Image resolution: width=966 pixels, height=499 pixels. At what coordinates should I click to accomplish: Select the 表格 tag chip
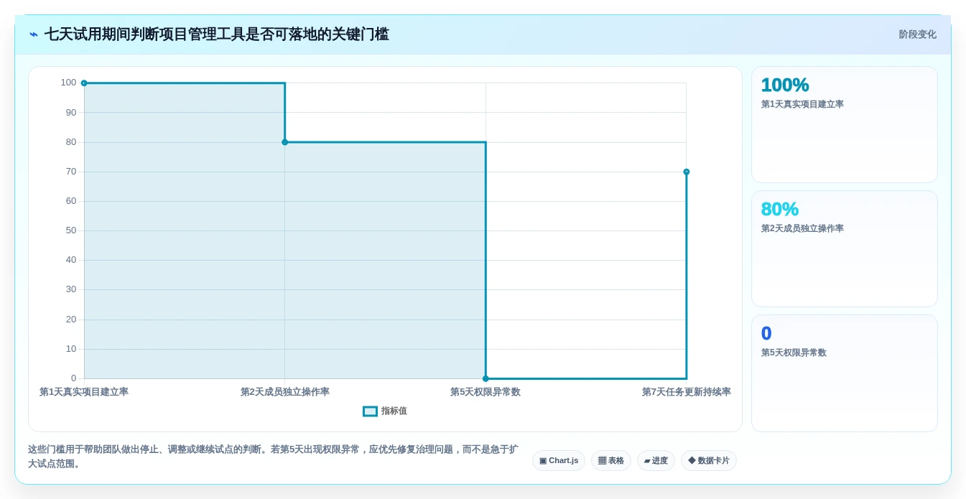(x=611, y=460)
